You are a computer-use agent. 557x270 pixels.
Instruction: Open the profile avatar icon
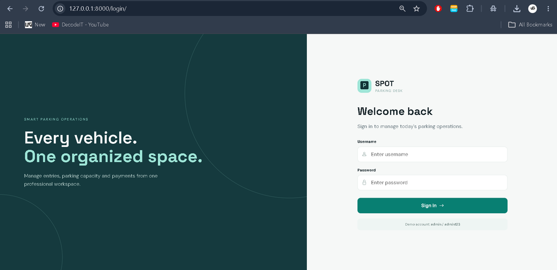533,9
